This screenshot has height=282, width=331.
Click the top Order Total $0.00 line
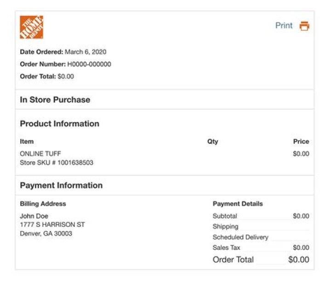tap(47, 76)
